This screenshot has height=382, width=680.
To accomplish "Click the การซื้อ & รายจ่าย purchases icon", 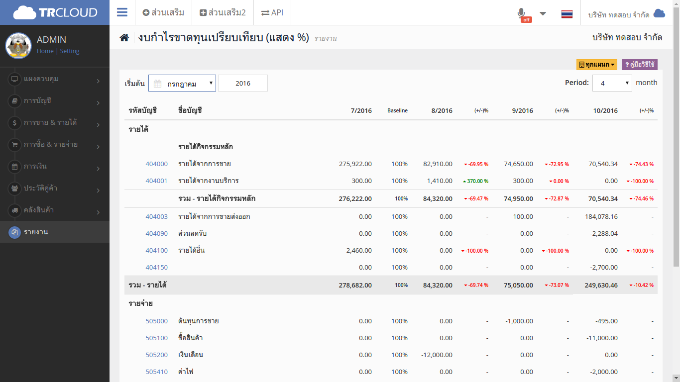I will 15,145.
